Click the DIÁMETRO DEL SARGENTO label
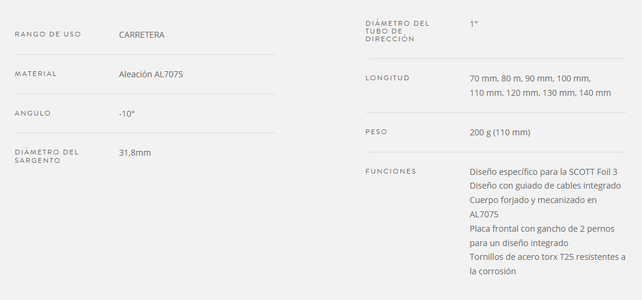The width and height of the screenshot is (642, 300). point(47,156)
